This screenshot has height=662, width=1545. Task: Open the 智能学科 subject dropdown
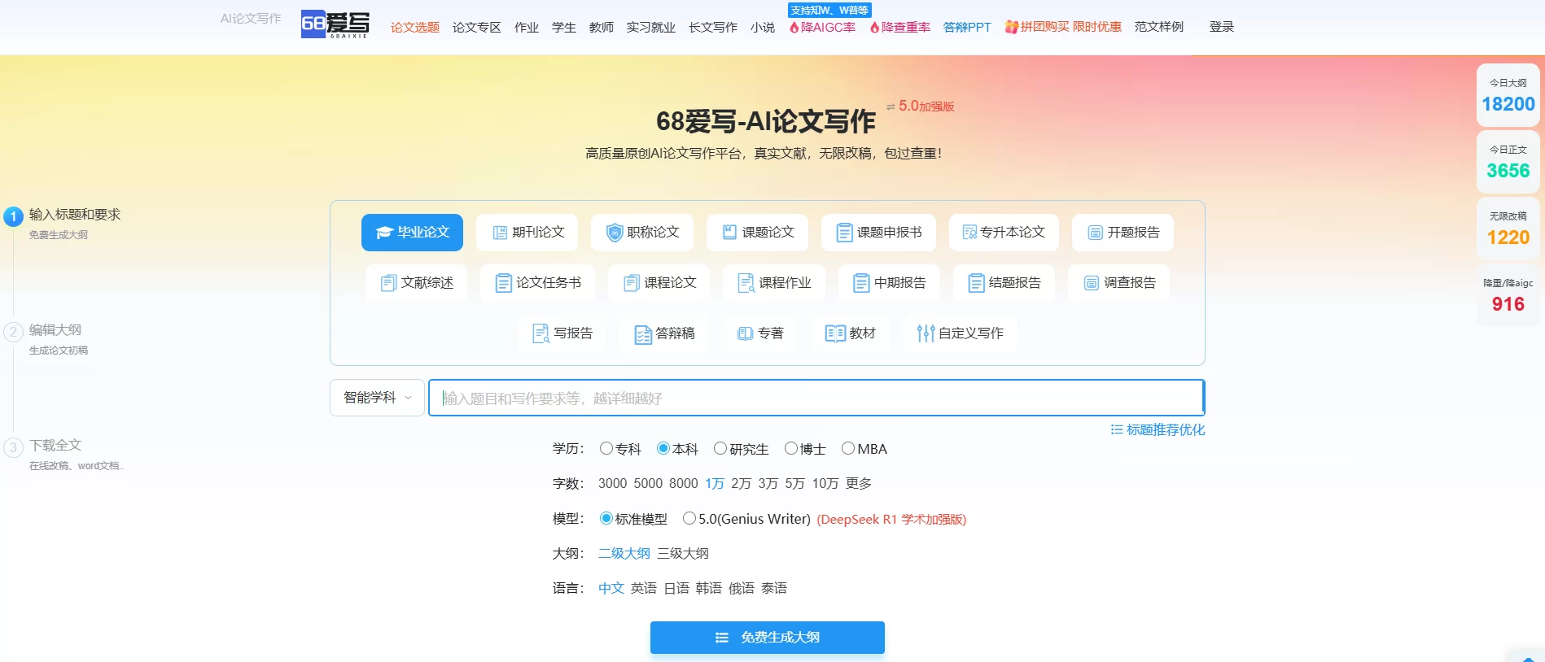coord(377,398)
